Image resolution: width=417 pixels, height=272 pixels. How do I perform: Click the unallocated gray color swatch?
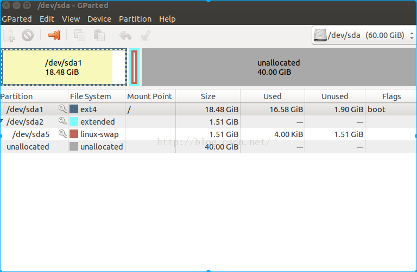tap(74, 146)
